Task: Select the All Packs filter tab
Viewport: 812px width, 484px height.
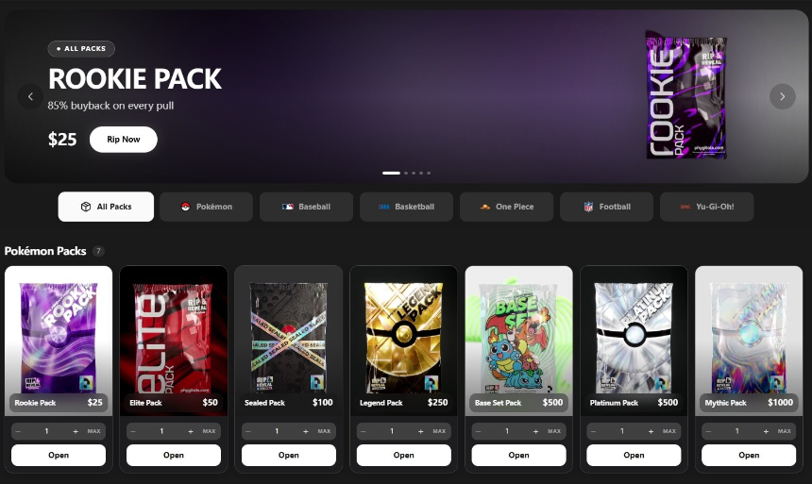Action: pyautogui.click(x=106, y=207)
